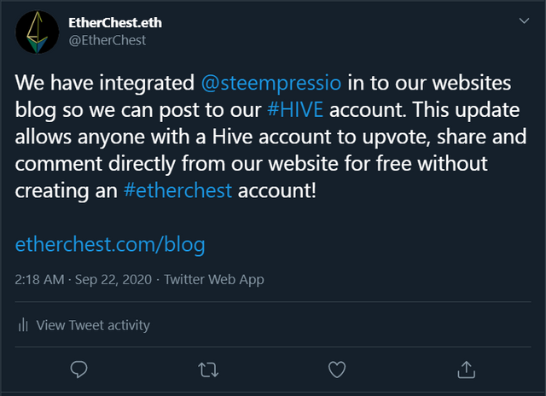Retweet the EtherChest post
The image size is (546, 396).
pos(207,369)
